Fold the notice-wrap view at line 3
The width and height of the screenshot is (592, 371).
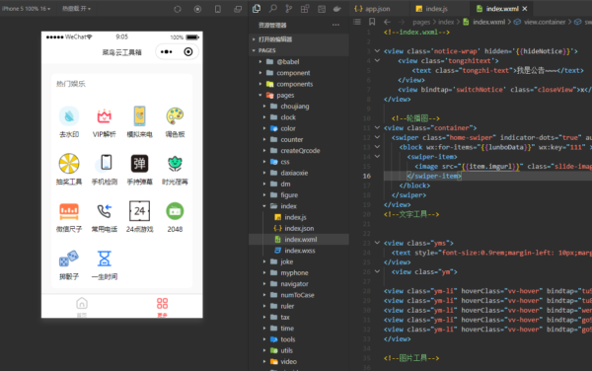pyautogui.click(x=377, y=50)
